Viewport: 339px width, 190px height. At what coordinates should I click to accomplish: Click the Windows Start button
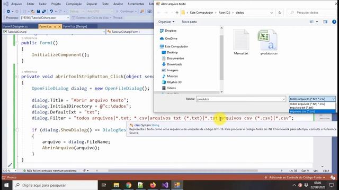[x=6, y=185]
